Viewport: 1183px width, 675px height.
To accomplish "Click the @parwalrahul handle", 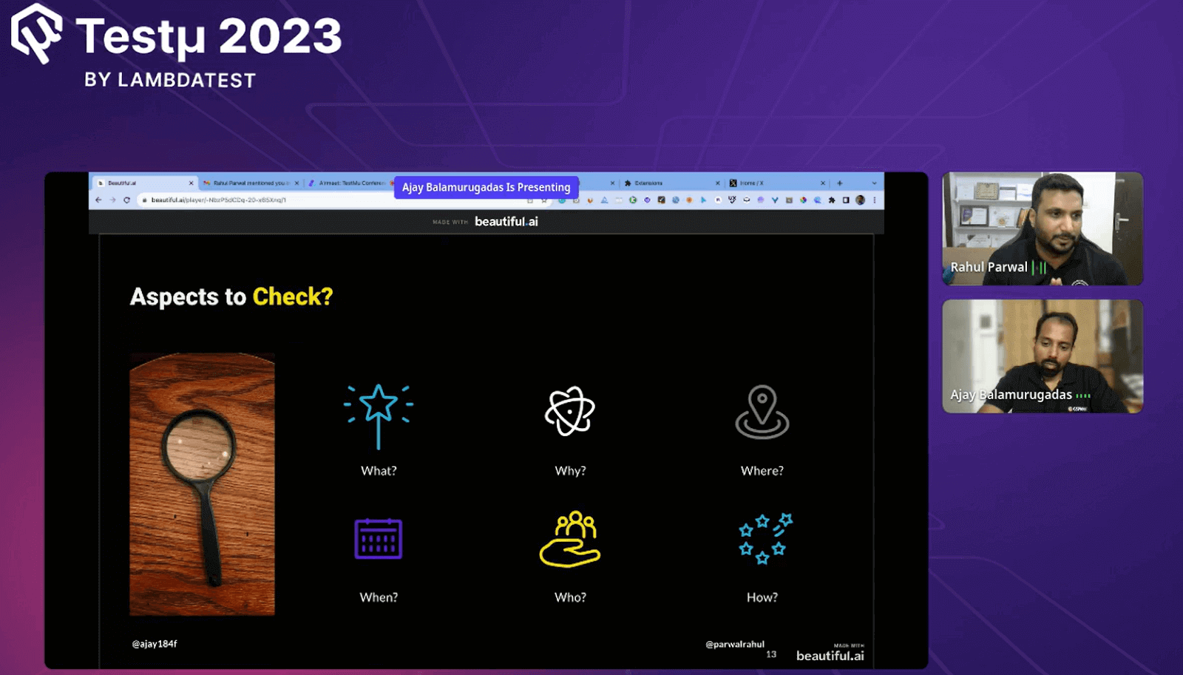I will (735, 644).
